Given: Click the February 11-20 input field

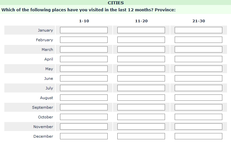Looking at the screenshot, I should tap(141, 40).
